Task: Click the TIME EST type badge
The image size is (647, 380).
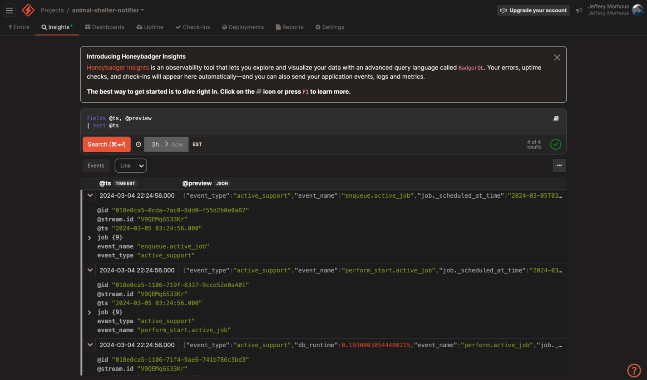Action: click(x=125, y=183)
